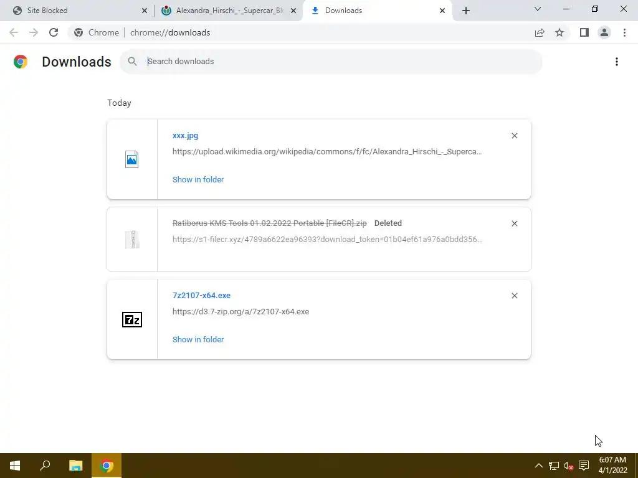Remove deleted Ratiborus KMS Tools entry
Image resolution: width=638 pixels, height=478 pixels.
(515, 223)
